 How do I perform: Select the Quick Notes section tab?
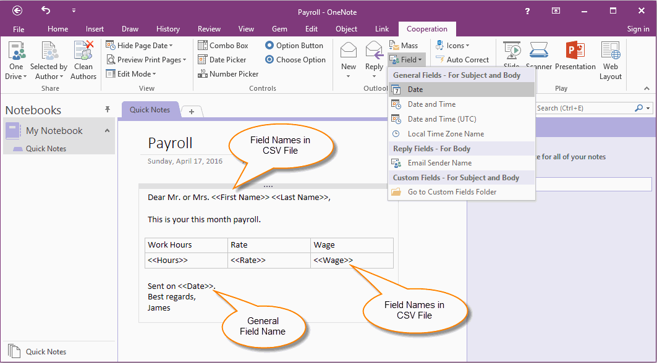tap(150, 110)
